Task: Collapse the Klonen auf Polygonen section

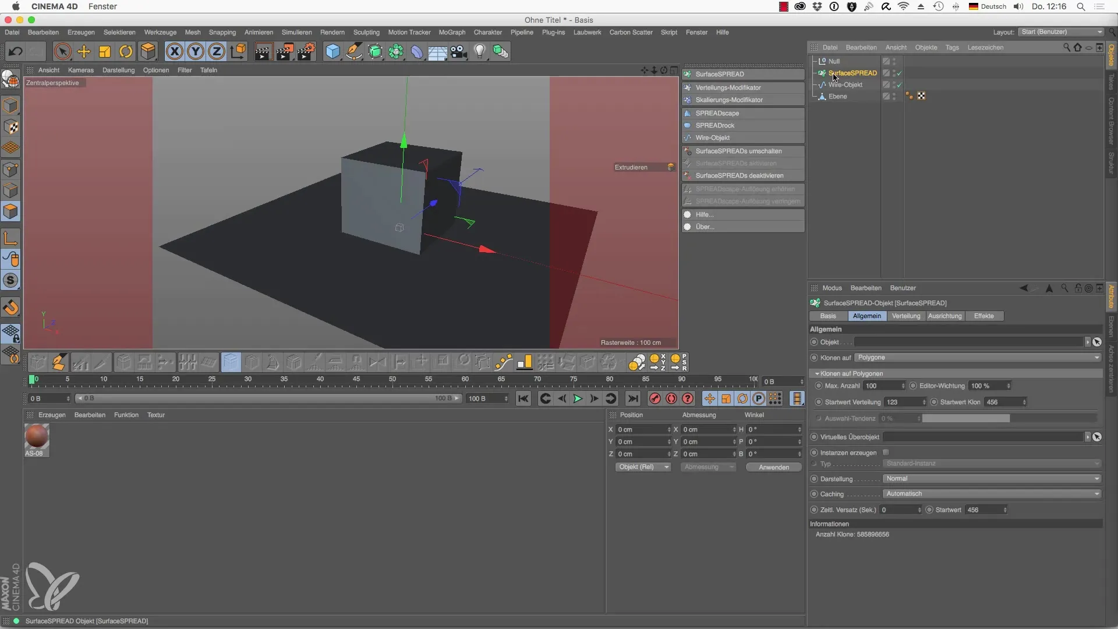Action: point(817,374)
